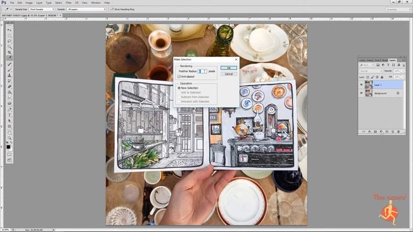The width and height of the screenshot is (413, 232).
Task: Select the Eyedropper tool in toolbox
Action: coord(9,58)
